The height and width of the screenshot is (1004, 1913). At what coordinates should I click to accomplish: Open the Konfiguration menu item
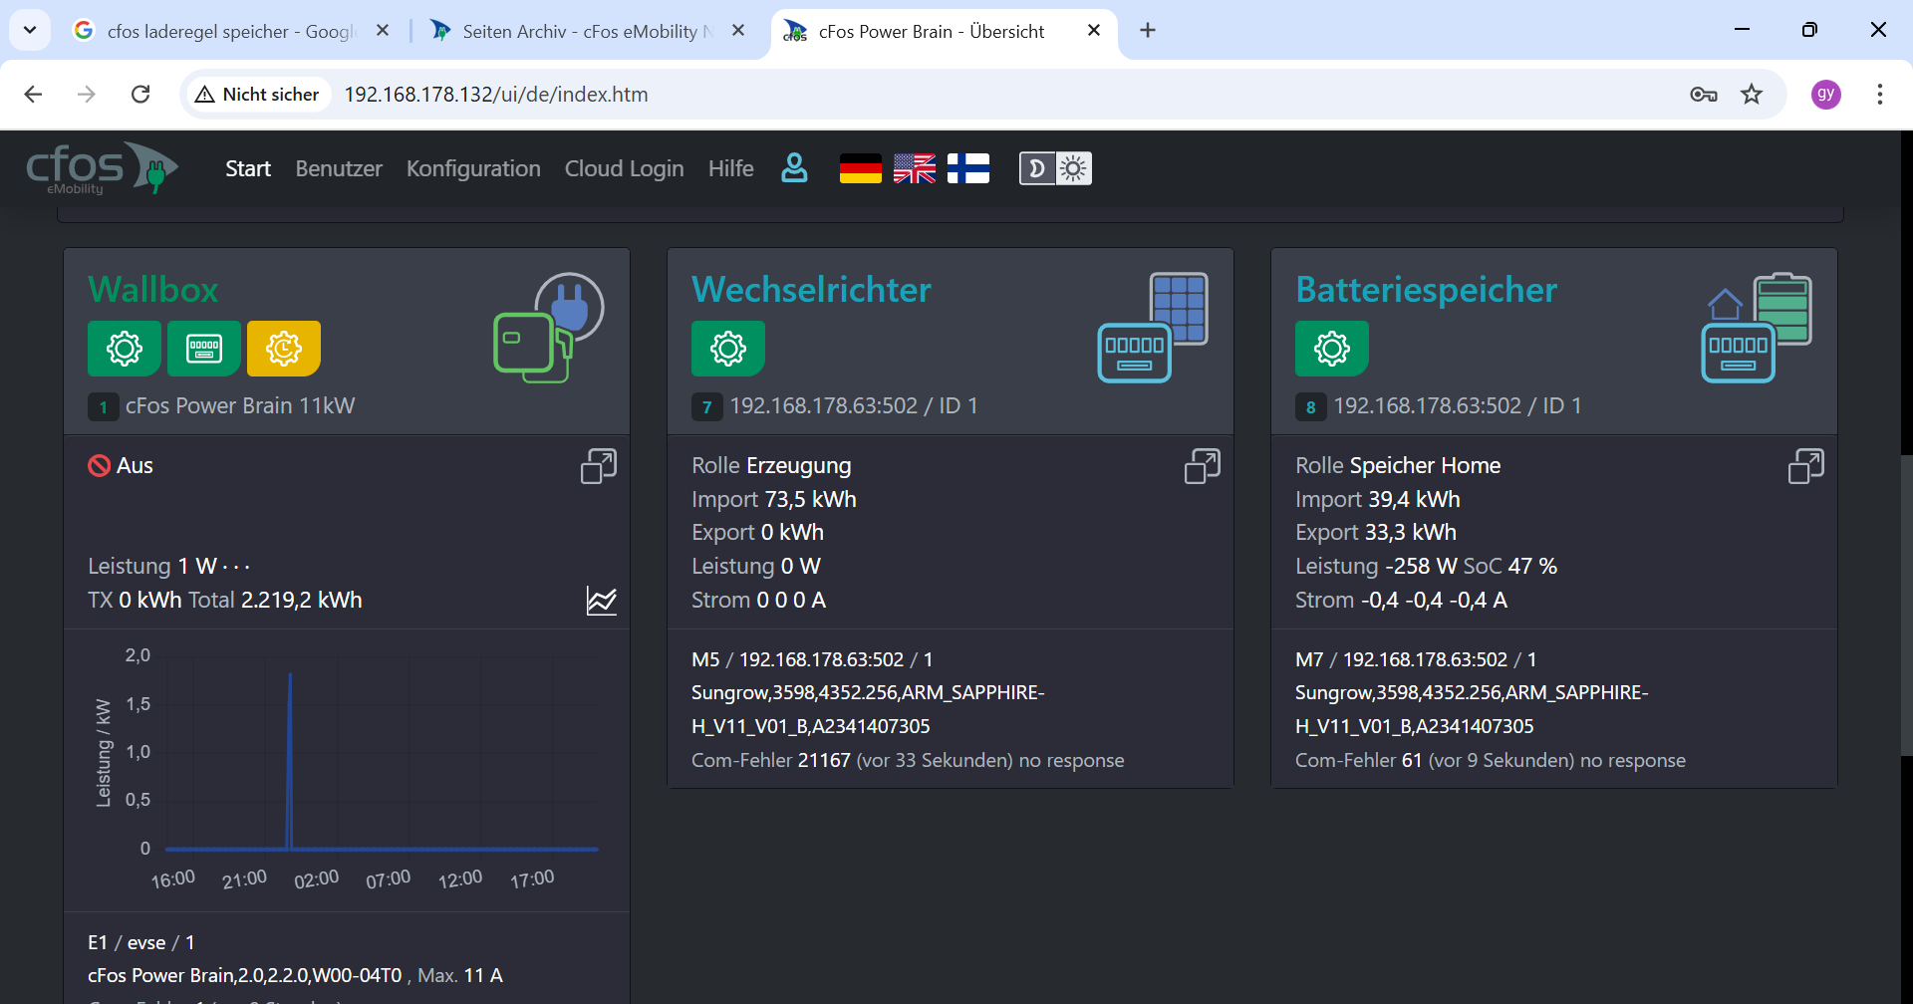click(x=473, y=168)
